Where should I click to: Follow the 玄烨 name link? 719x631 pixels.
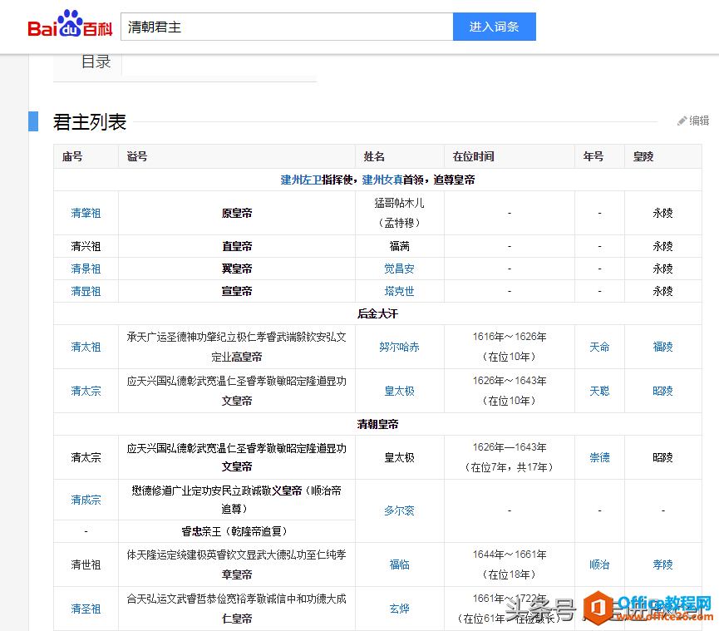pyautogui.click(x=399, y=609)
